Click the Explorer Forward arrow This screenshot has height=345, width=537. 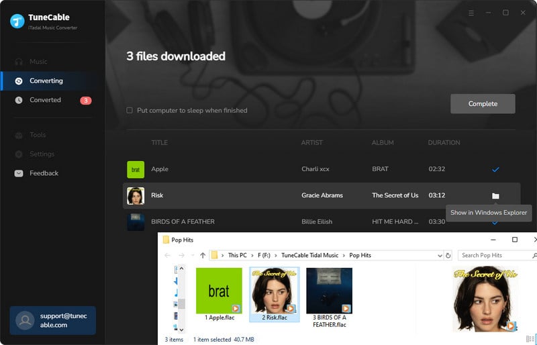point(181,255)
